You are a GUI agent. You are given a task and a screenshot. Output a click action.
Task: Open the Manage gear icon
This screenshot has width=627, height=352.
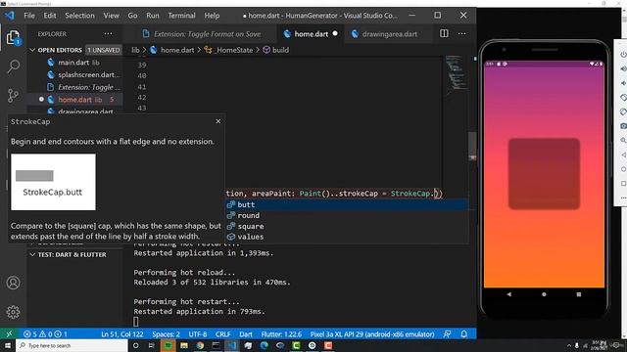click(13, 312)
